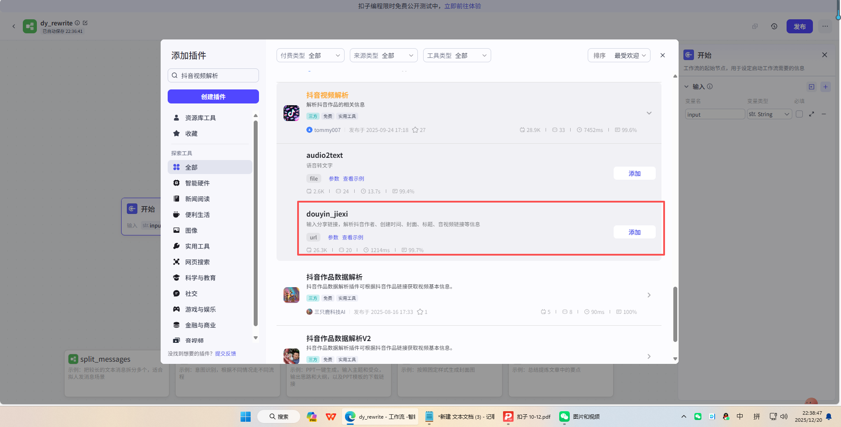The width and height of the screenshot is (841, 427).
Task: Click the 开始 node on the canvas
Action: 141,217
